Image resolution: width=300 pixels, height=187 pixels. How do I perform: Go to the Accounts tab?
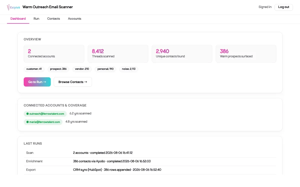pyautogui.click(x=74, y=19)
